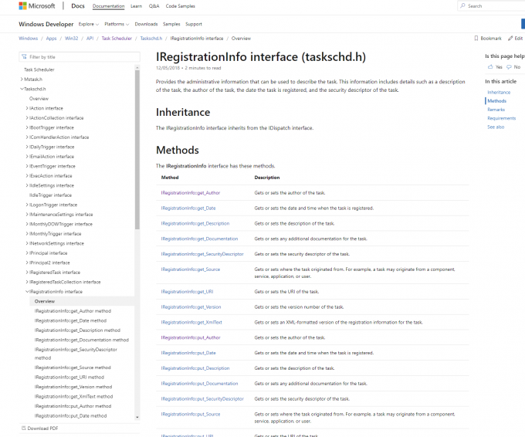Open IRegistrationInfo::put_Source link in table
525x437 pixels.
(191, 415)
